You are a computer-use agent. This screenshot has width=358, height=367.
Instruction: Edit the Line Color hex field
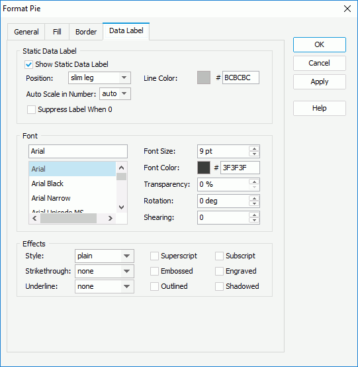[x=241, y=78]
